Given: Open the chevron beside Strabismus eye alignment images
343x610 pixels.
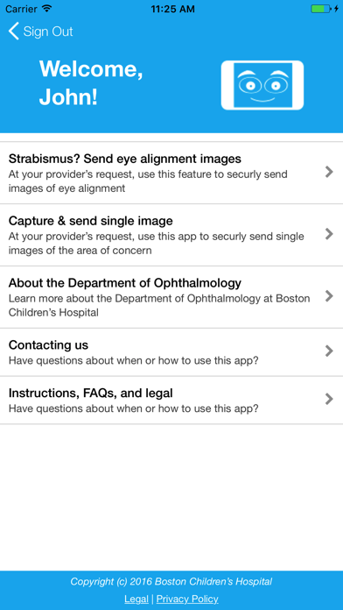Looking at the screenshot, I should [329, 172].
